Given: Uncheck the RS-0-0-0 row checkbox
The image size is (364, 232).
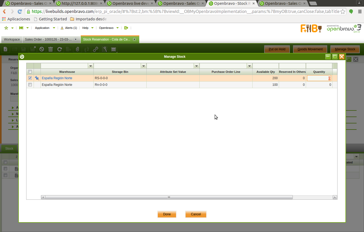Looking at the screenshot, I should [x=30, y=78].
